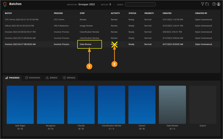Click inside the Search input field
This screenshot has height=139, width=223.
140,4
